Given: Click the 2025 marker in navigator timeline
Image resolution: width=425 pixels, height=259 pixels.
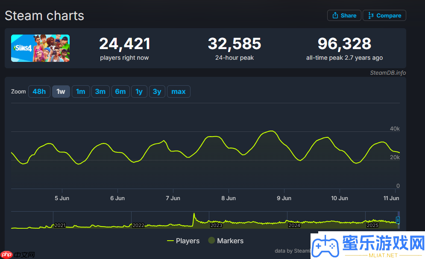Looking at the screenshot, I should 372,225.
